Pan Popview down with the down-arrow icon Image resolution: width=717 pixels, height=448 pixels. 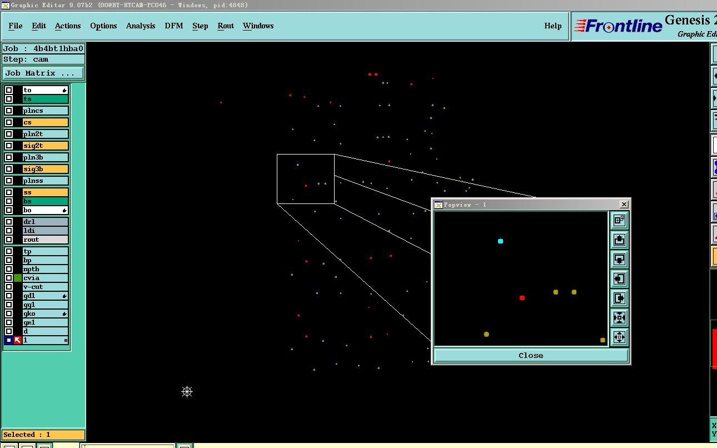point(619,260)
